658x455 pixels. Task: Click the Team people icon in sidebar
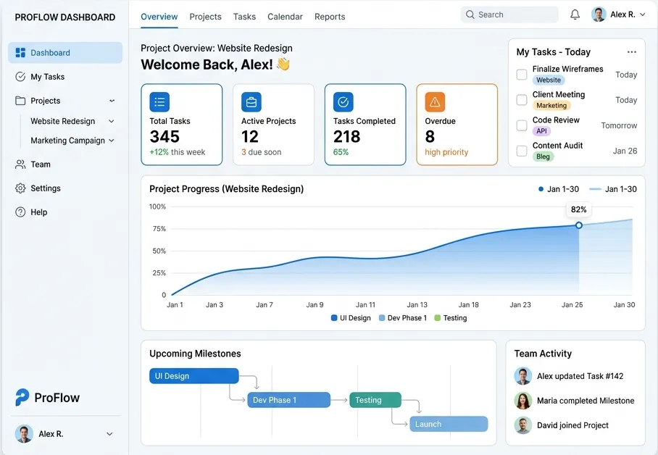click(20, 164)
